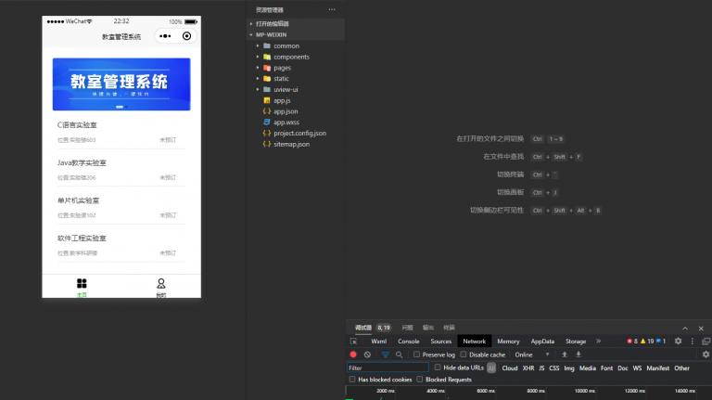Switch to the Sources tab

pyautogui.click(x=441, y=342)
